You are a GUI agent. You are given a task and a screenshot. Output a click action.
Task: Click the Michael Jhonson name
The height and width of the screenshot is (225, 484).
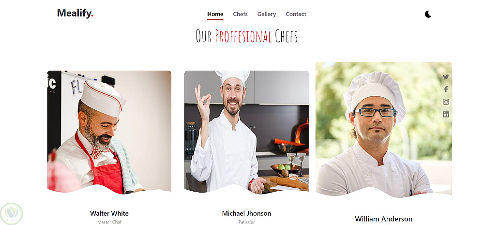(246, 213)
